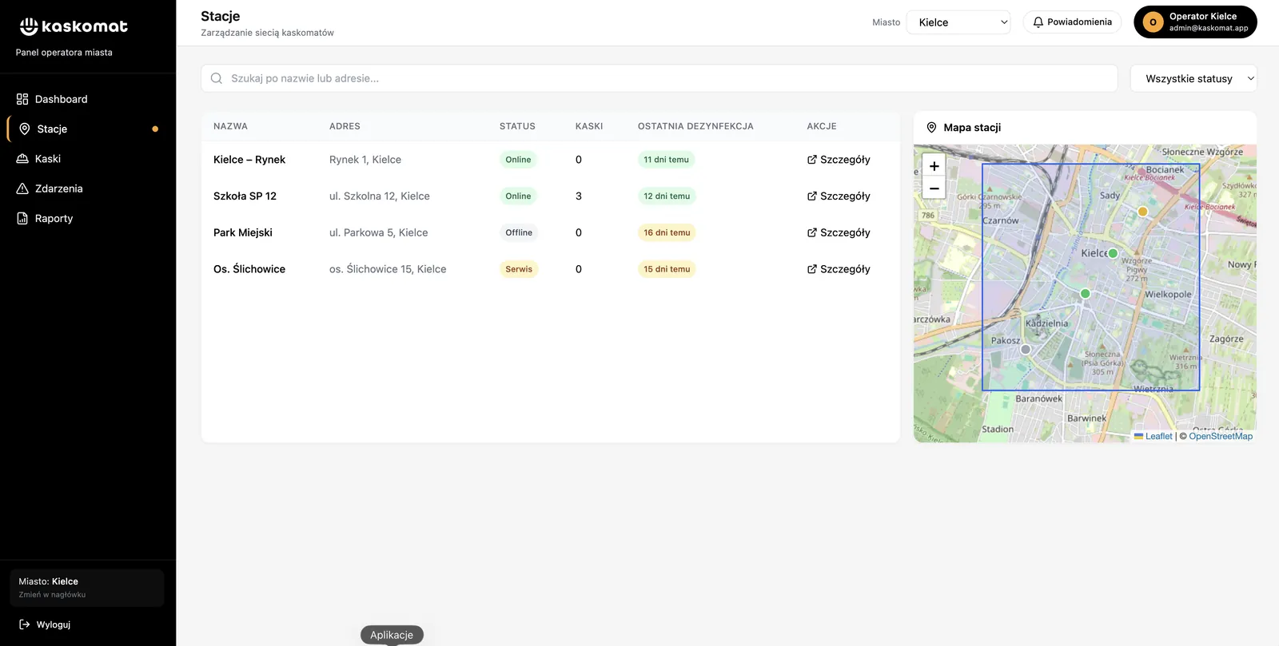Click the Raporty document icon
Image resolution: width=1279 pixels, height=646 pixels.
tap(22, 218)
